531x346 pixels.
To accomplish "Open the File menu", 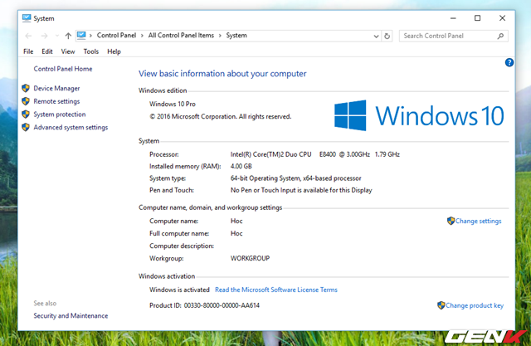I will [28, 51].
